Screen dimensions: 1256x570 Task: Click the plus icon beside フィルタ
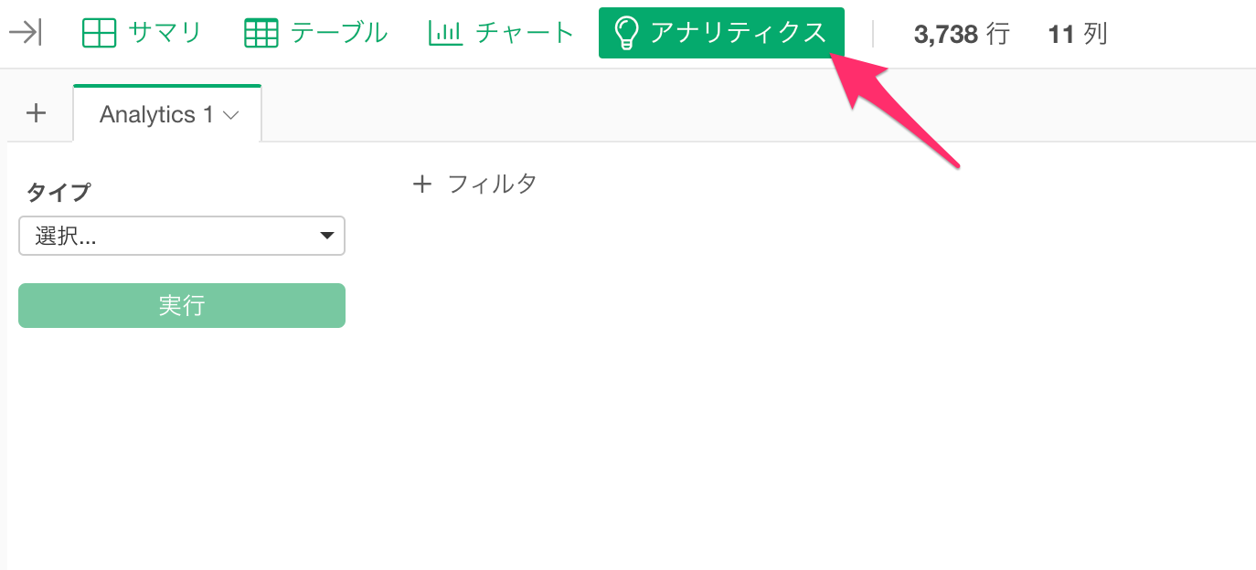421,185
